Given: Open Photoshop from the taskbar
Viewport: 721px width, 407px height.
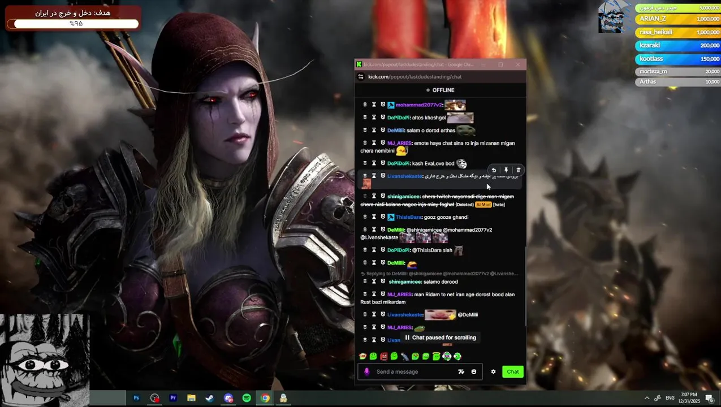Looking at the screenshot, I should [136, 398].
